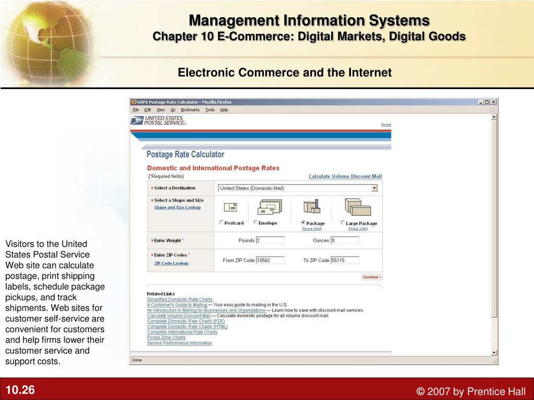Open Complete Domestic Rate Charts (PDF) link
534x400 pixels.
click(x=186, y=321)
